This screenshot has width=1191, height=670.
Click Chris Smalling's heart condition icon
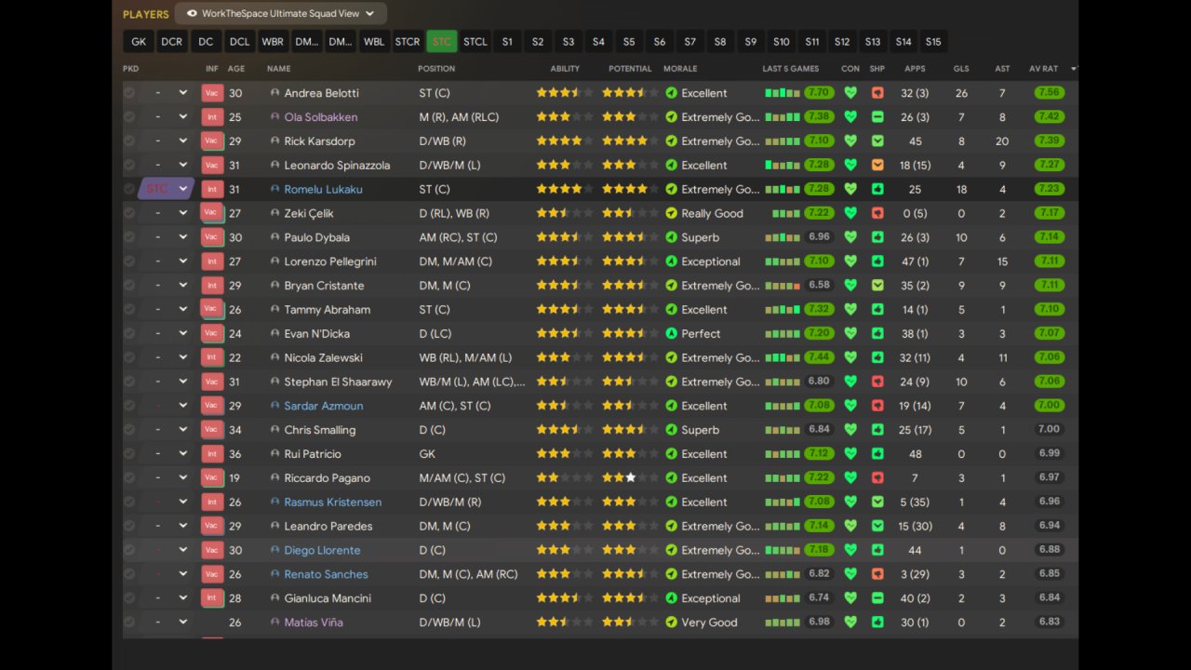point(850,430)
